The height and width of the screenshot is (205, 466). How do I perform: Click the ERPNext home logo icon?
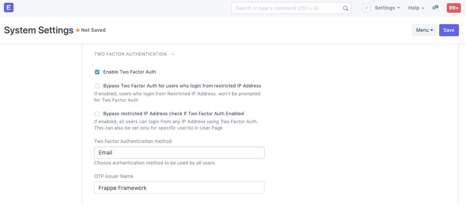click(x=8, y=8)
